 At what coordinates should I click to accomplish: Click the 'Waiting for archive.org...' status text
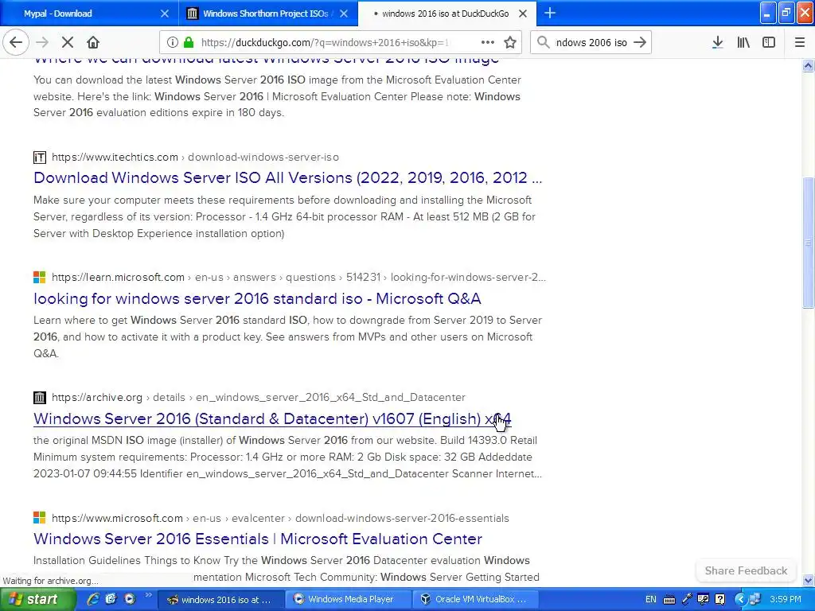point(50,581)
